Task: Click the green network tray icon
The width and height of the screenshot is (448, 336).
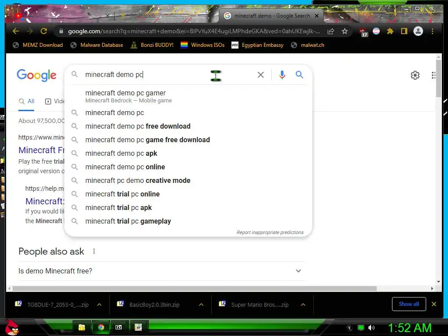Action: coord(361,327)
